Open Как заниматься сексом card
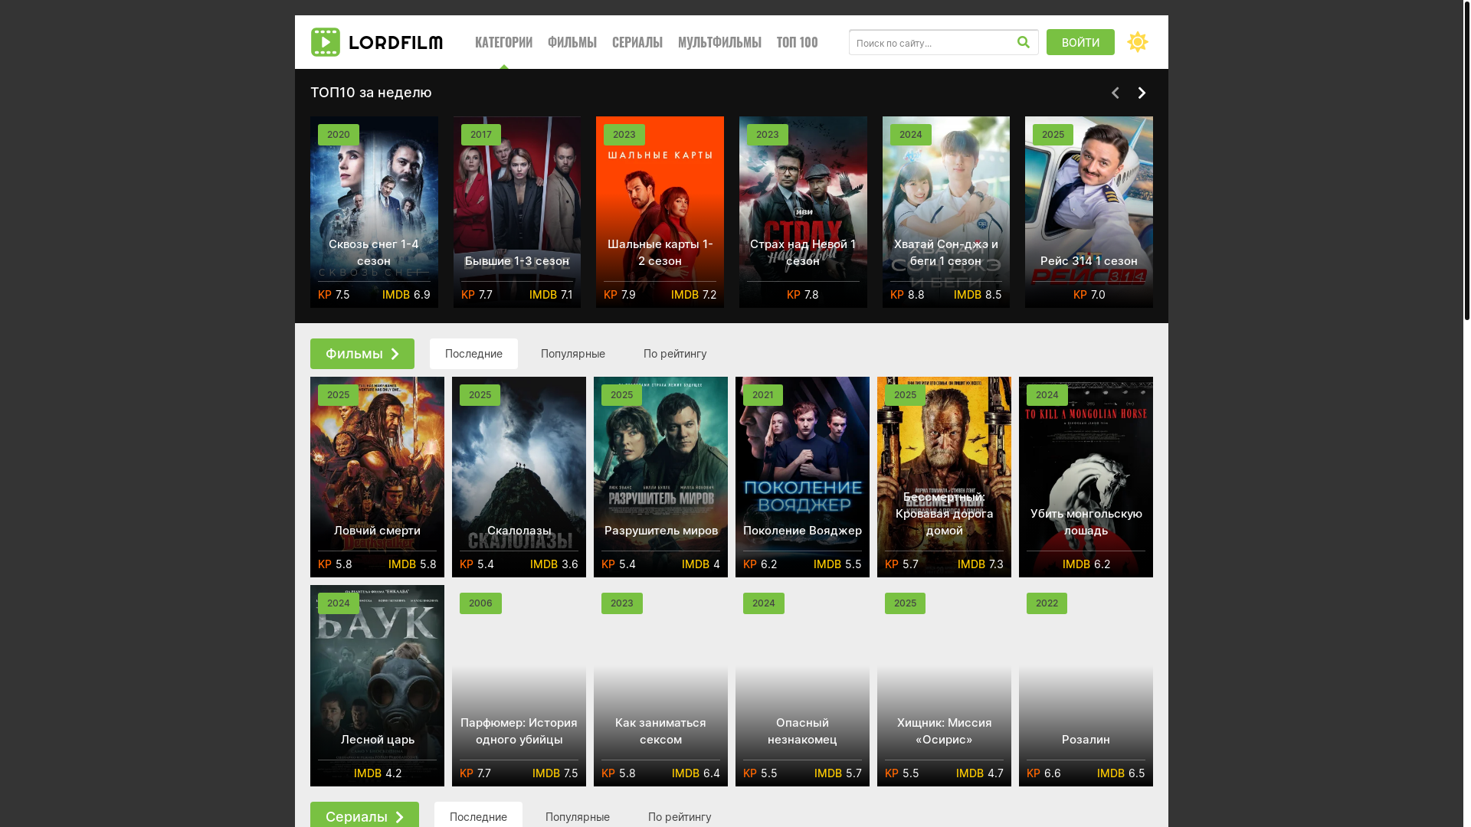The width and height of the screenshot is (1471, 827). click(x=660, y=685)
